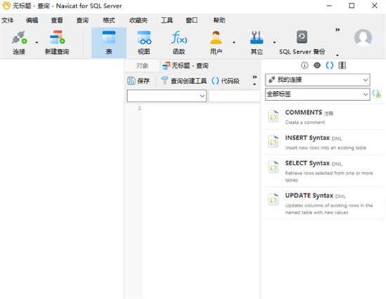Click the Save (保存) button
Screen dimensions: 386x299
pos(138,81)
